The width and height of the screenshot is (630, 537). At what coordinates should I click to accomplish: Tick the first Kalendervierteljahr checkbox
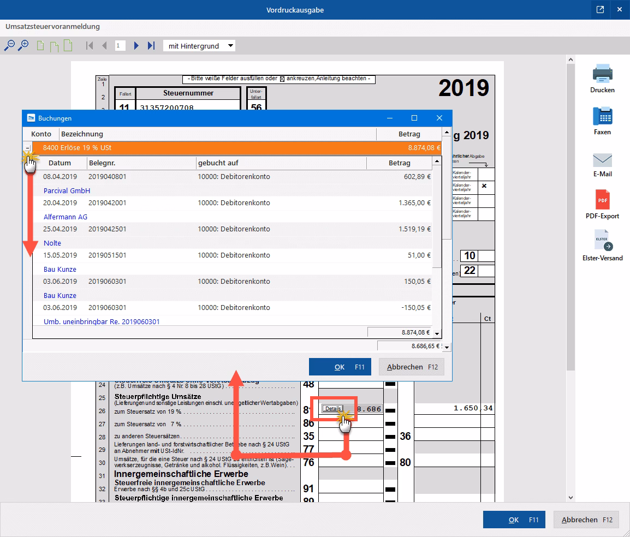tap(486, 174)
